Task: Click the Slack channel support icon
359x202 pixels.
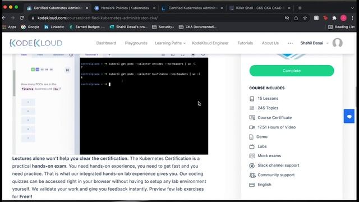Action: click(252, 166)
